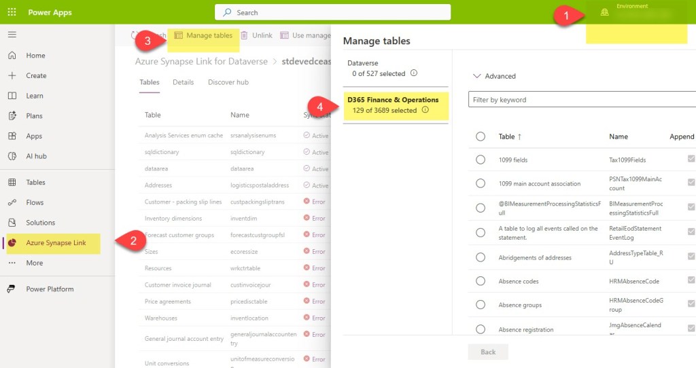Toggle the select-all circle in table header
The image size is (696, 368).
(x=481, y=136)
